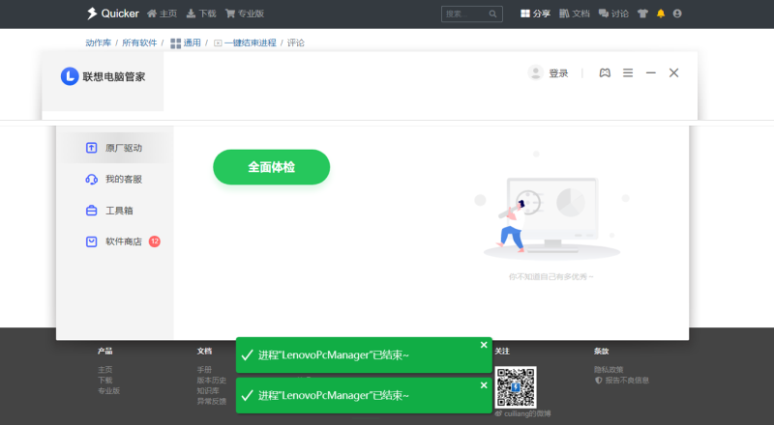
Task: Open footer link 专业版
Action: [109, 390]
